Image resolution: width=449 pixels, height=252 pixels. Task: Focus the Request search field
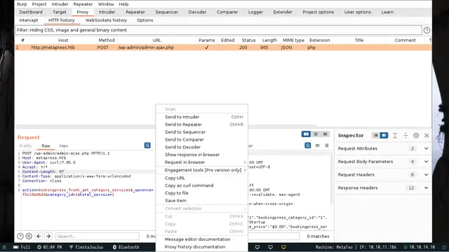point(98,237)
